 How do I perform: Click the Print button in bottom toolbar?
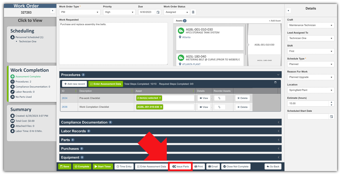pos(198,166)
